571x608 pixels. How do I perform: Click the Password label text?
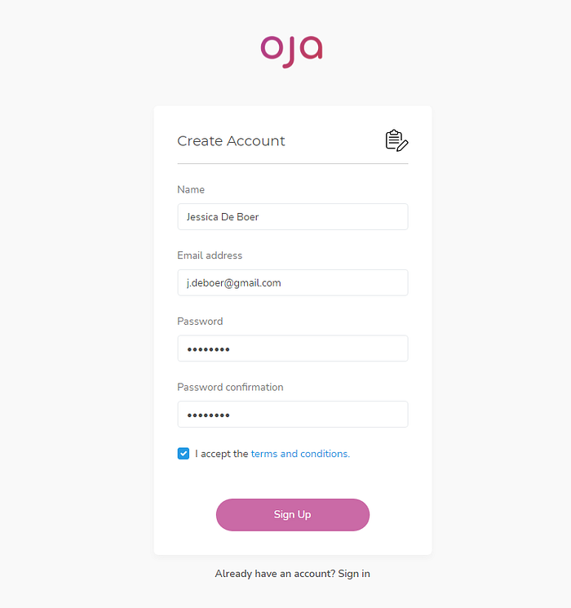tap(200, 322)
